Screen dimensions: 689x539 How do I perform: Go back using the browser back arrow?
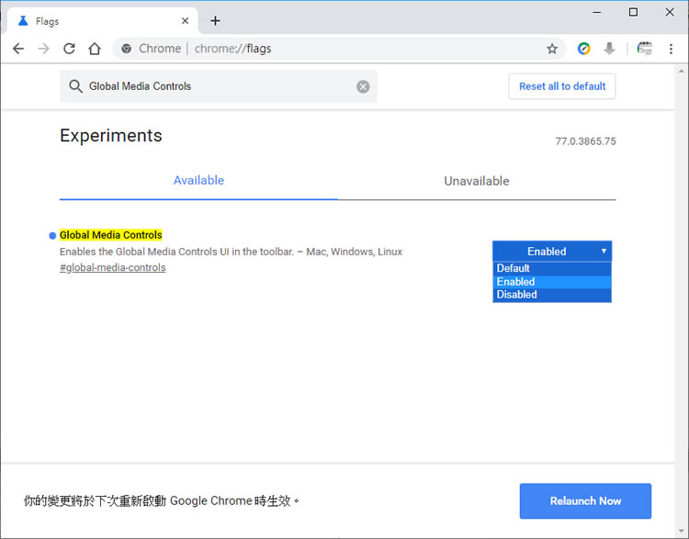point(18,49)
